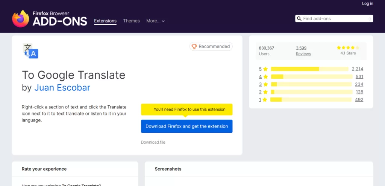Click the star next to 5 rating
The image size is (385, 186).
point(265,69)
